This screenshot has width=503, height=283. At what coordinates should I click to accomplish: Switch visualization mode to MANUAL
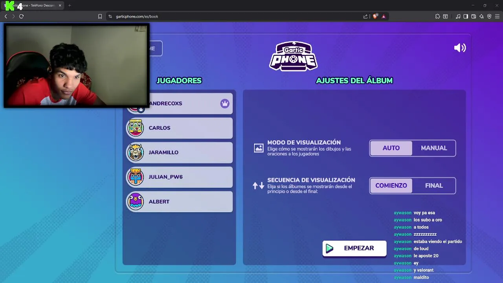[434, 148]
